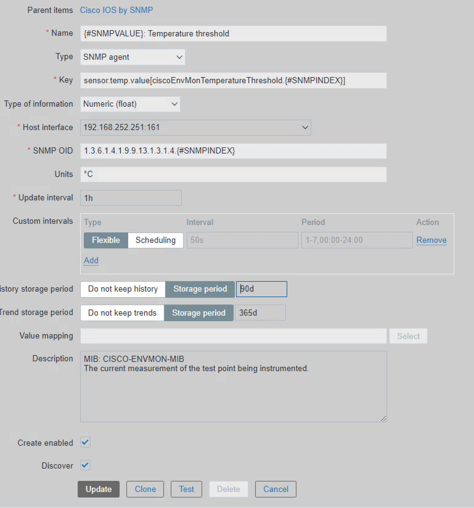Uncheck the Discover checkbox

85,465
